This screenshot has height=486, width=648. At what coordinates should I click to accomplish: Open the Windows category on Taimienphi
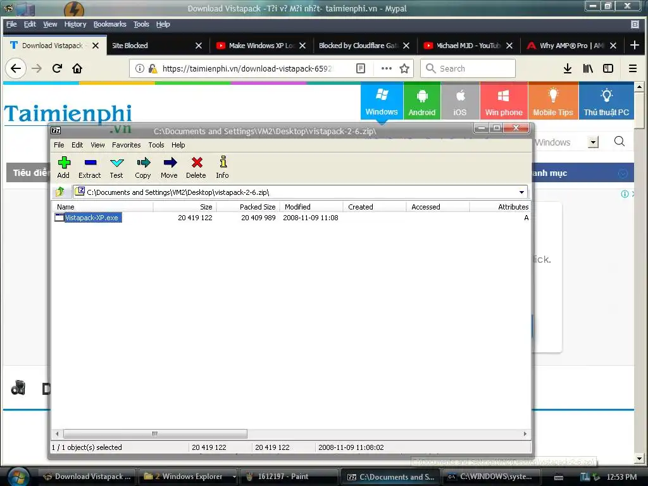[x=382, y=102]
